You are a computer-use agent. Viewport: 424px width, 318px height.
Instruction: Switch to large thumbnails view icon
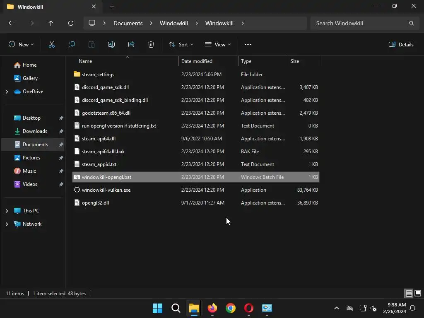click(418, 293)
